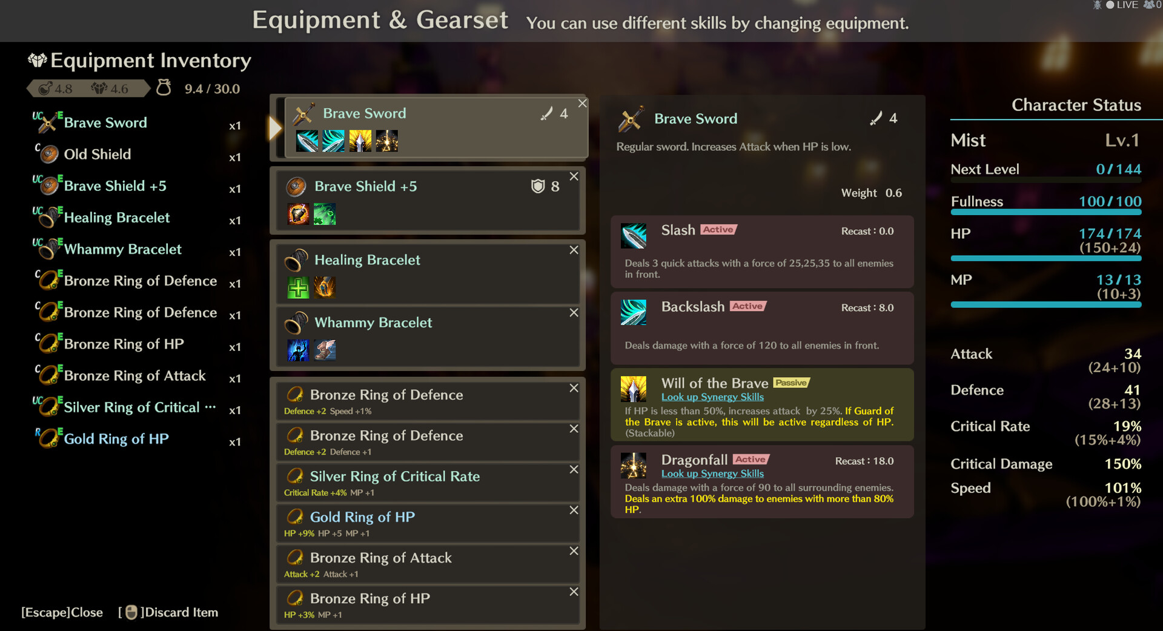Click the blue skill icon under Whammy Bracelet
Image resolution: width=1163 pixels, height=631 pixels.
(x=298, y=350)
